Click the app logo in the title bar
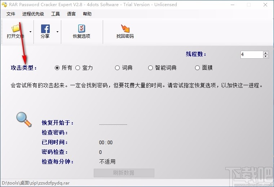The height and width of the screenshot is (187, 274). tap(4, 5)
